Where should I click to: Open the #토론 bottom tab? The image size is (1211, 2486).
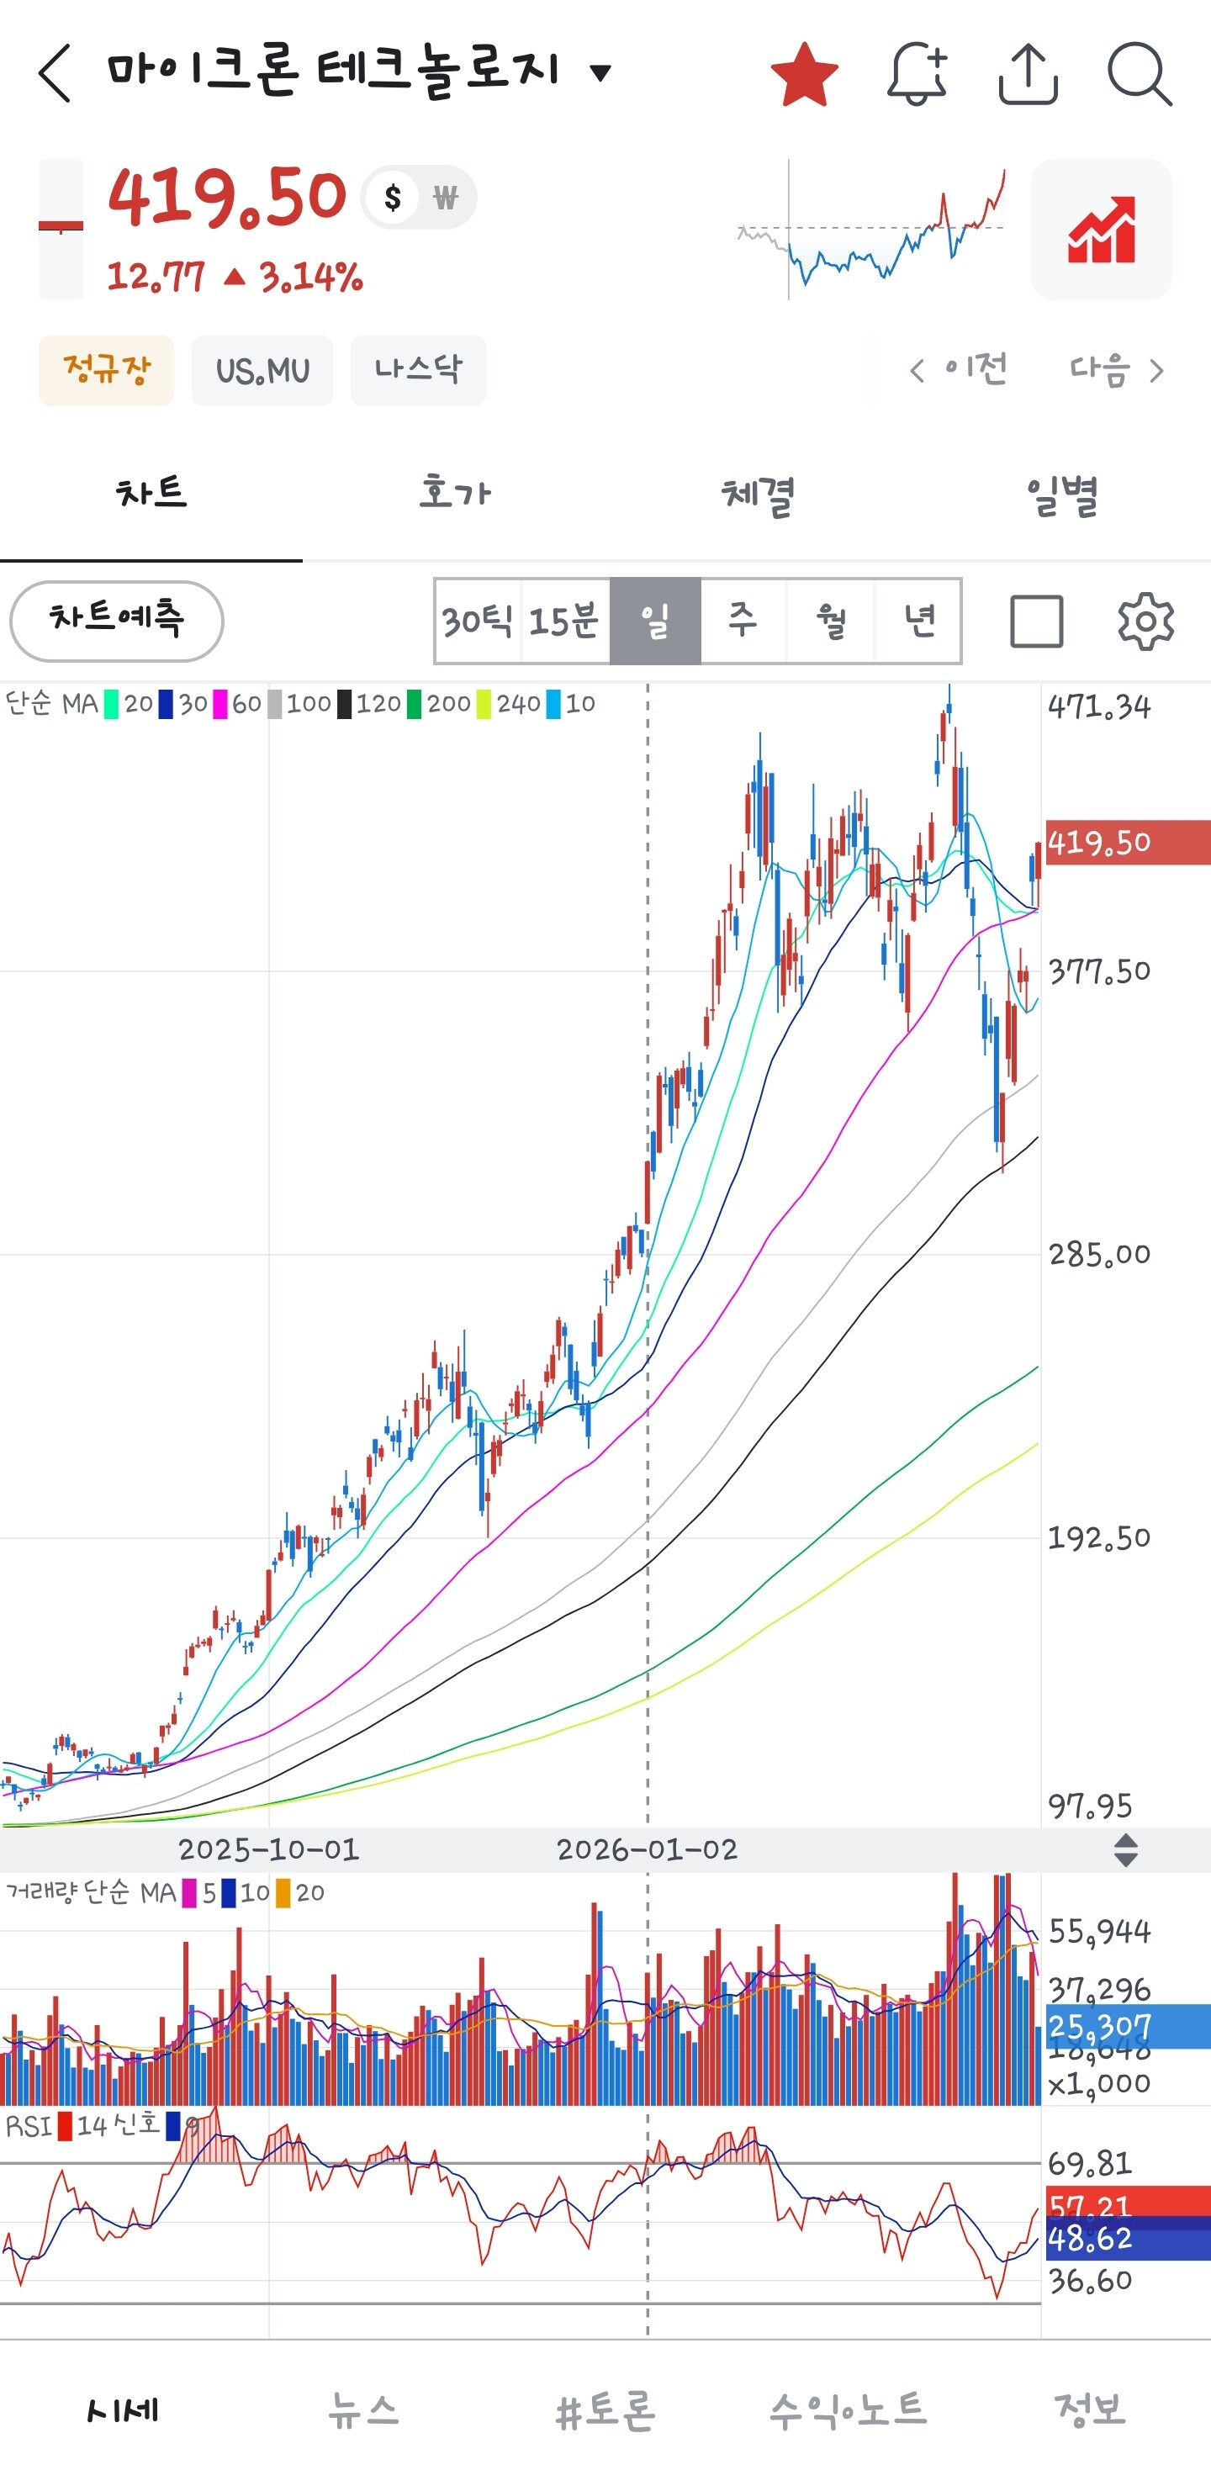pos(605,2410)
